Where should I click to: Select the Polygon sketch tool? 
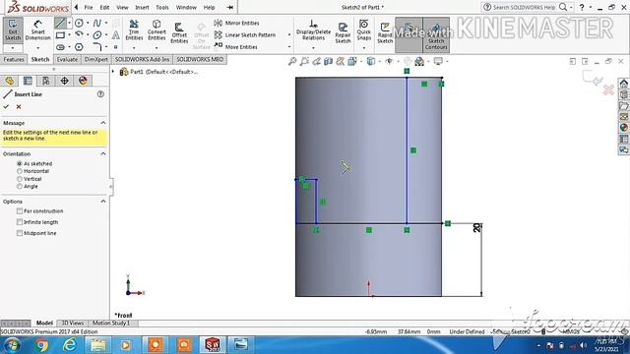[x=79, y=47]
